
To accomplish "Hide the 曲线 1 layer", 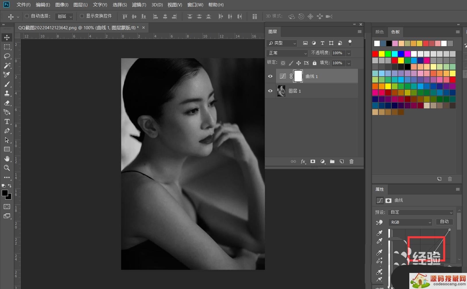I will 270,76.
